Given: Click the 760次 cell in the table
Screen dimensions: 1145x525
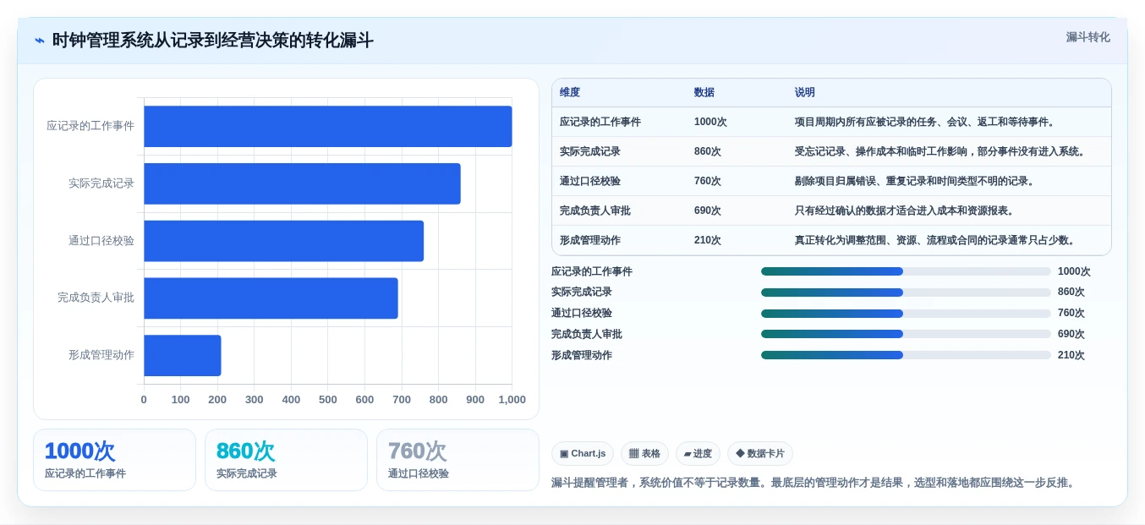Looking at the screenshot, I should 708,181.
